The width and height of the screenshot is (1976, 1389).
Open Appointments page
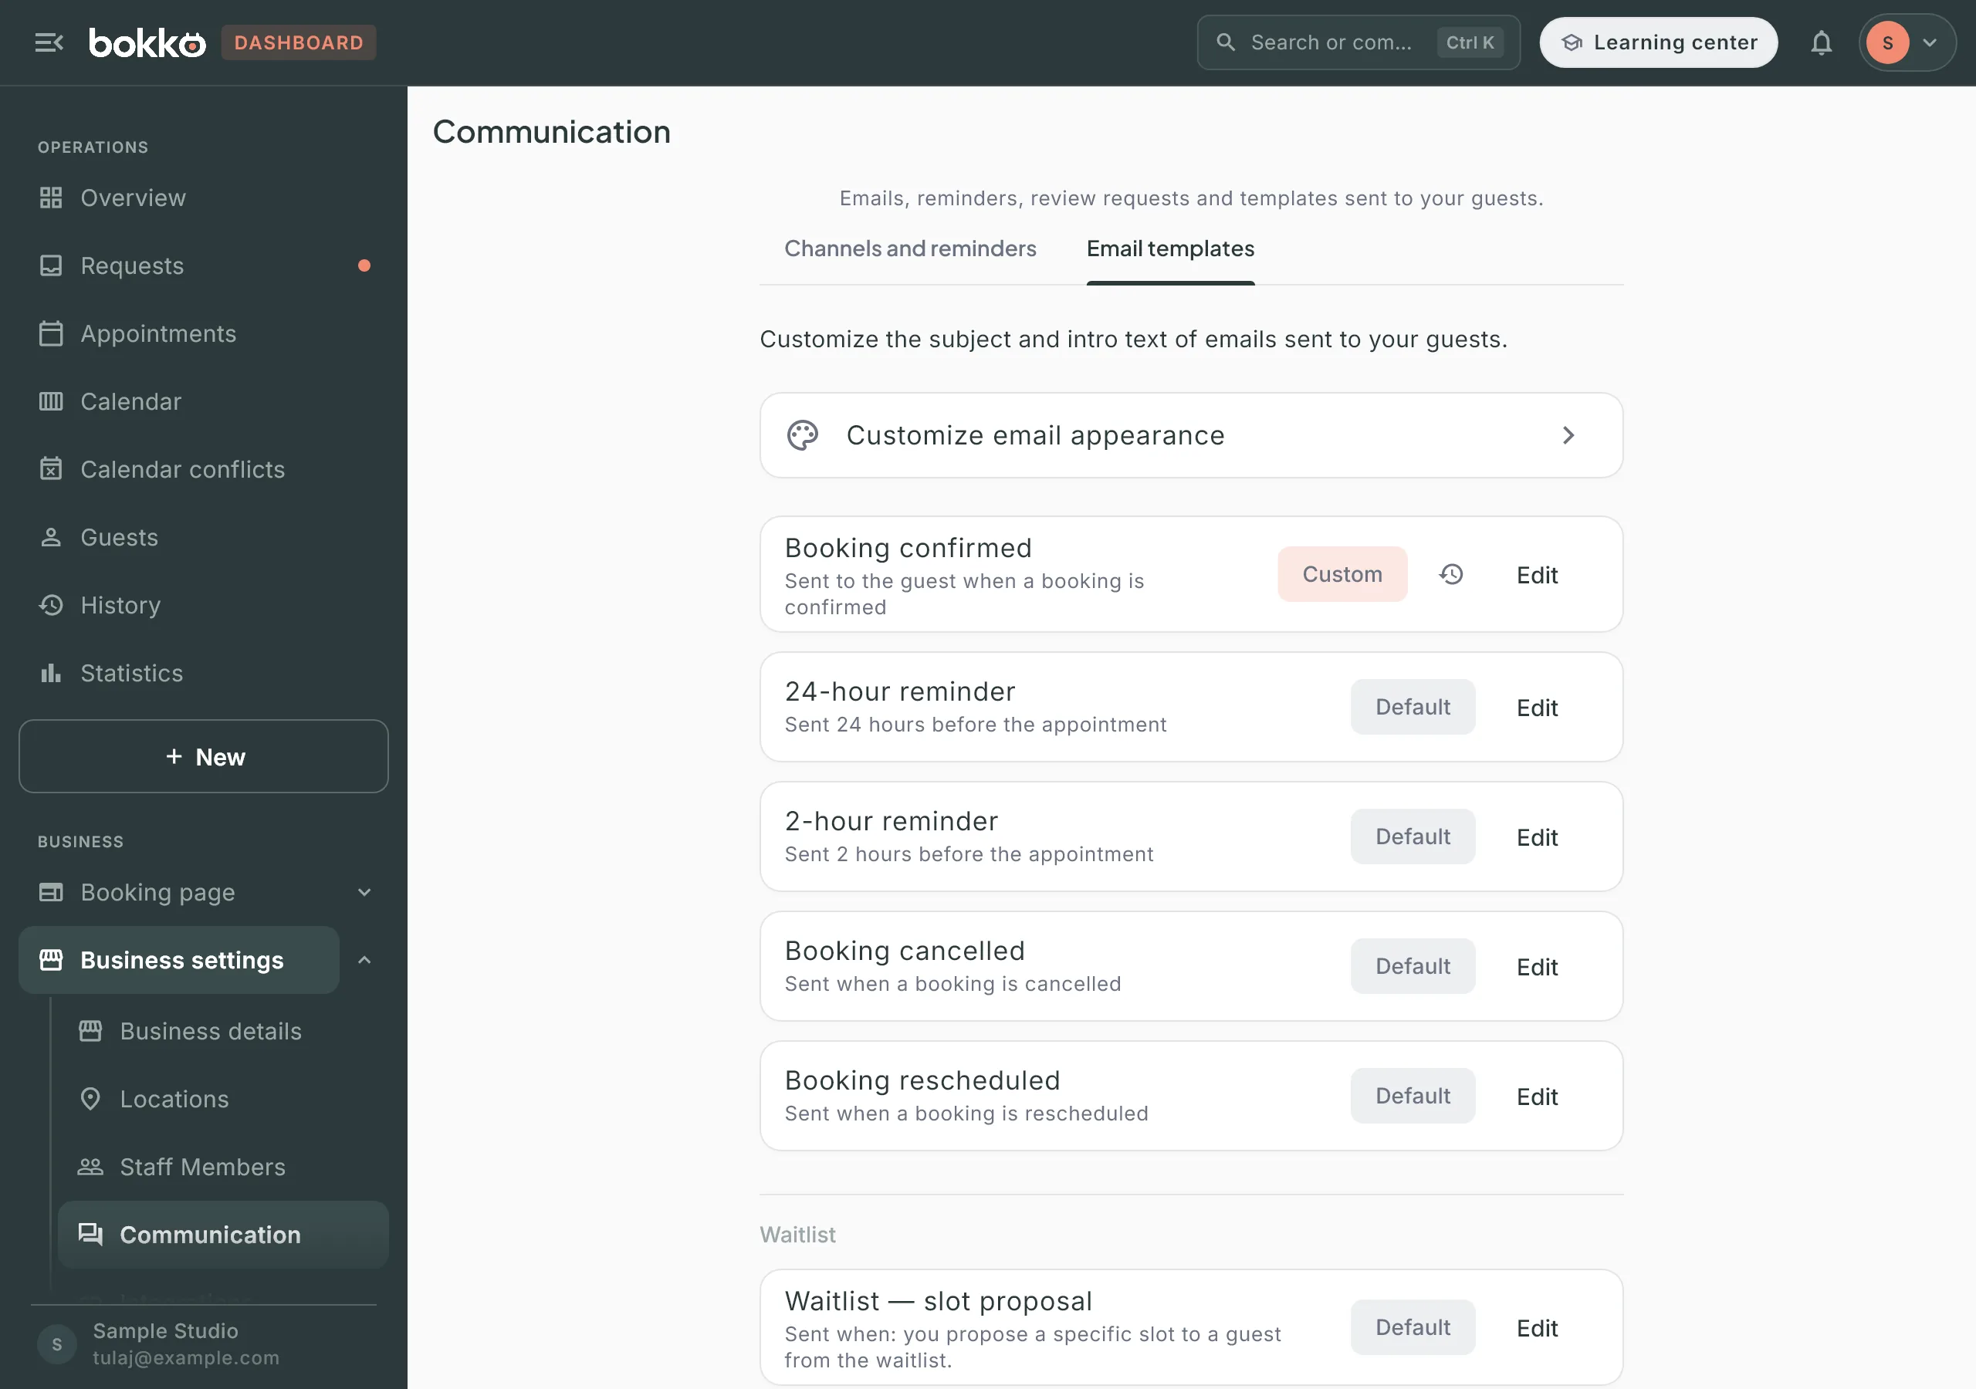pos(204,334)
